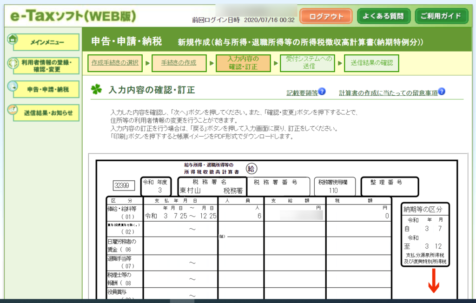The image size is (476, 303).
Task: Open よくある質問
Action: tap(383, 16)
